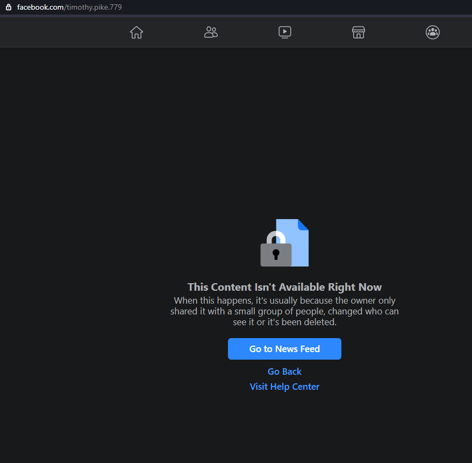Click the Go to News Feed button
The width and height of the screenshot is (472, 463).
pyautogui.click(x=284, y=349)
